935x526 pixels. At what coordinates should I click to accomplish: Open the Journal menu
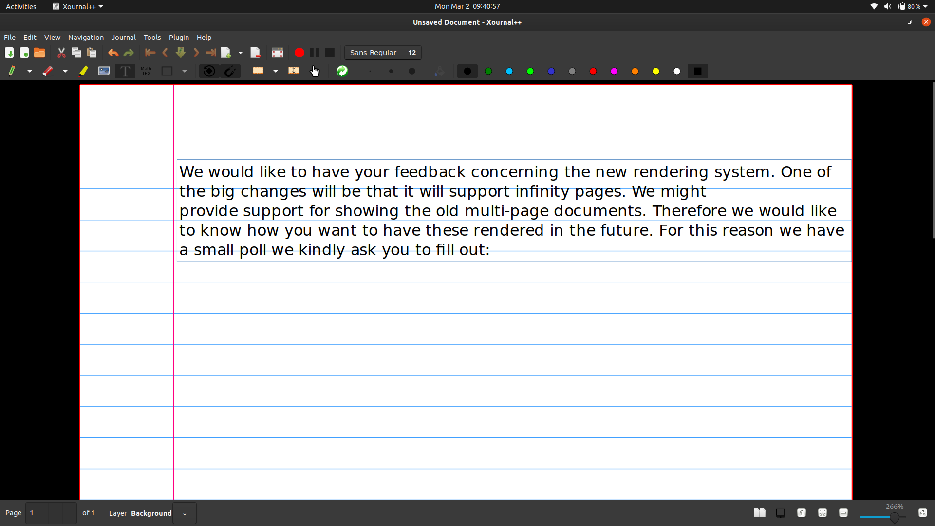pyautogui.click(x=123, y=38)
